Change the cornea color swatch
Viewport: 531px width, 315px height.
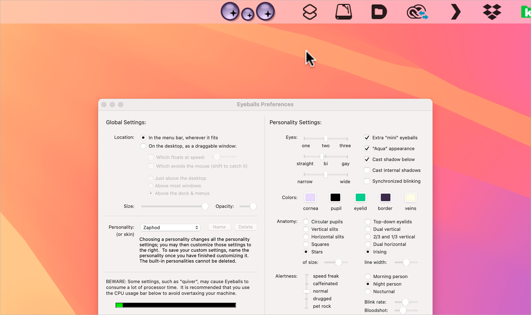coord(310,197)
